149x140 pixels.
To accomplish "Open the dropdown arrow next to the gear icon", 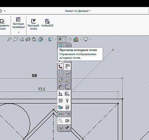I will pyautogui.click(x=5, y=11).
